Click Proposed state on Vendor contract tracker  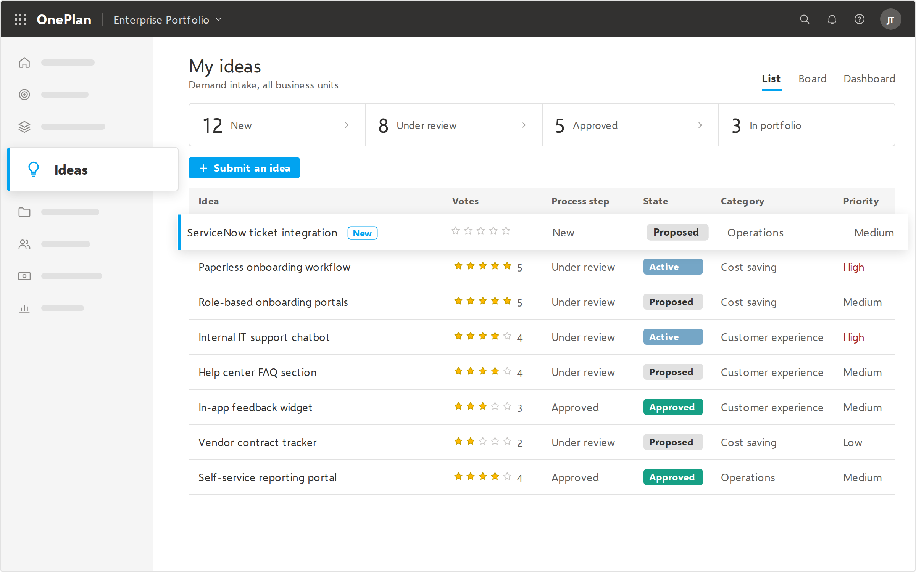tap(673, 442)
